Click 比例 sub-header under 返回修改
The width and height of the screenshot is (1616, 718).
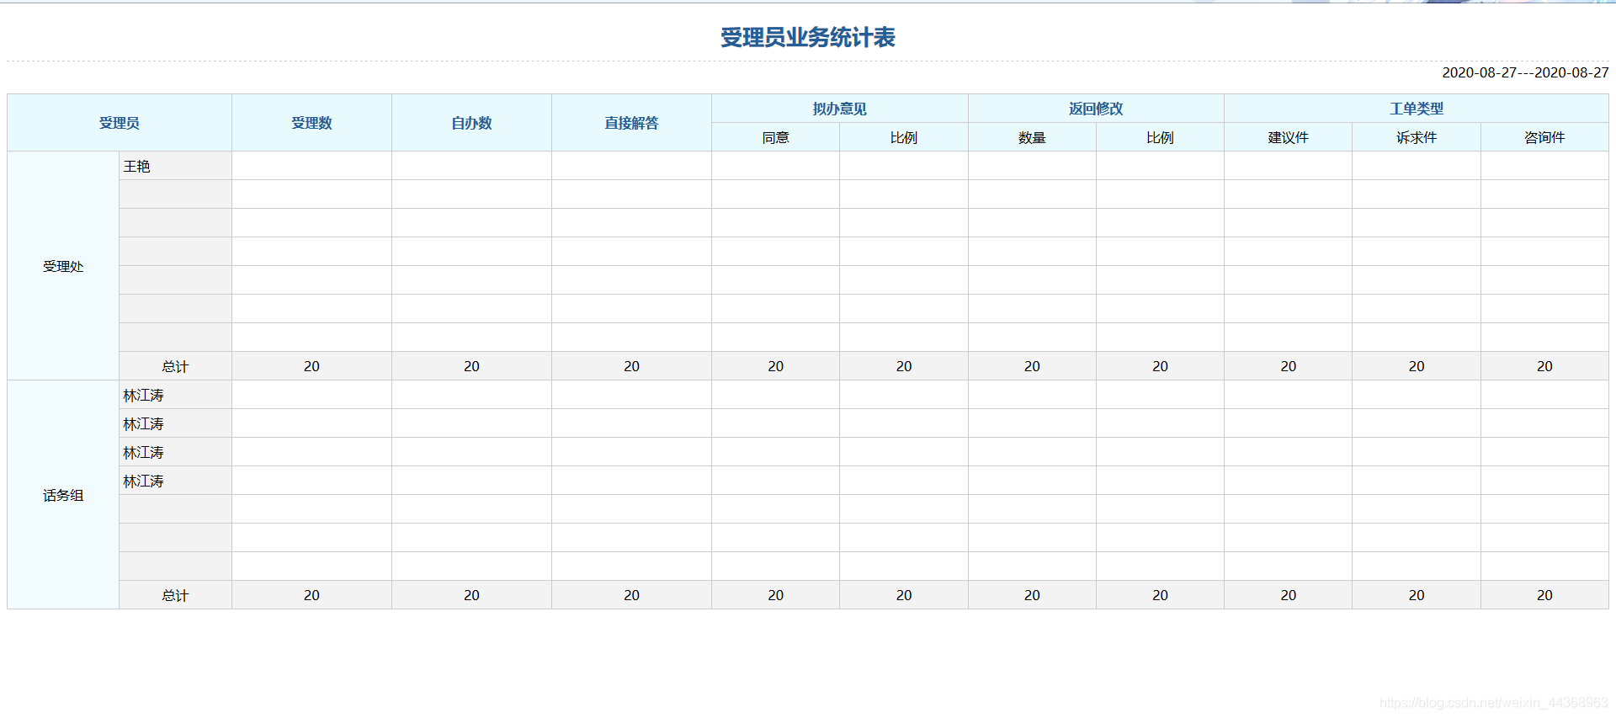click(1160, 137)
